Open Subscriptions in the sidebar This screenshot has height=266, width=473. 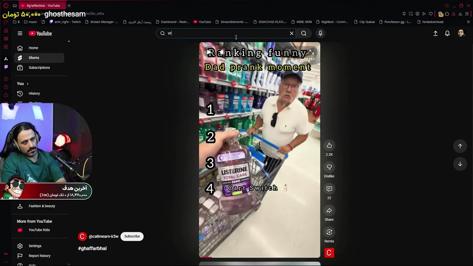click(x=39, y=68)
